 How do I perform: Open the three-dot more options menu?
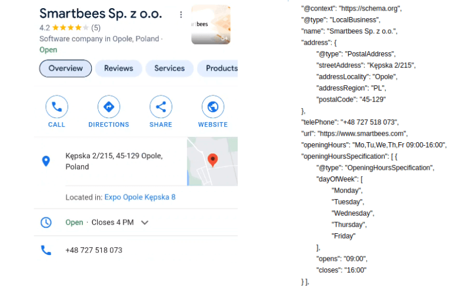181,15
